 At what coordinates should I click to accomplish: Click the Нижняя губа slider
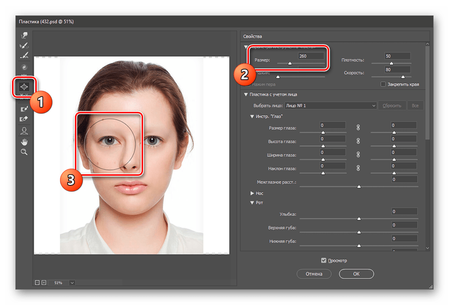(x=359, y=245)
